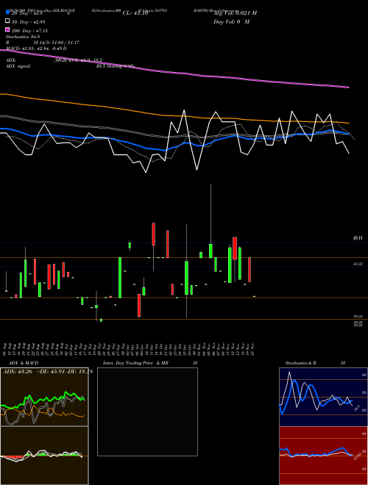Screen dimensions: 368x485
Task: Click the 'Stochastics & R SI' panel title
Action: click(x=315, y=363)
